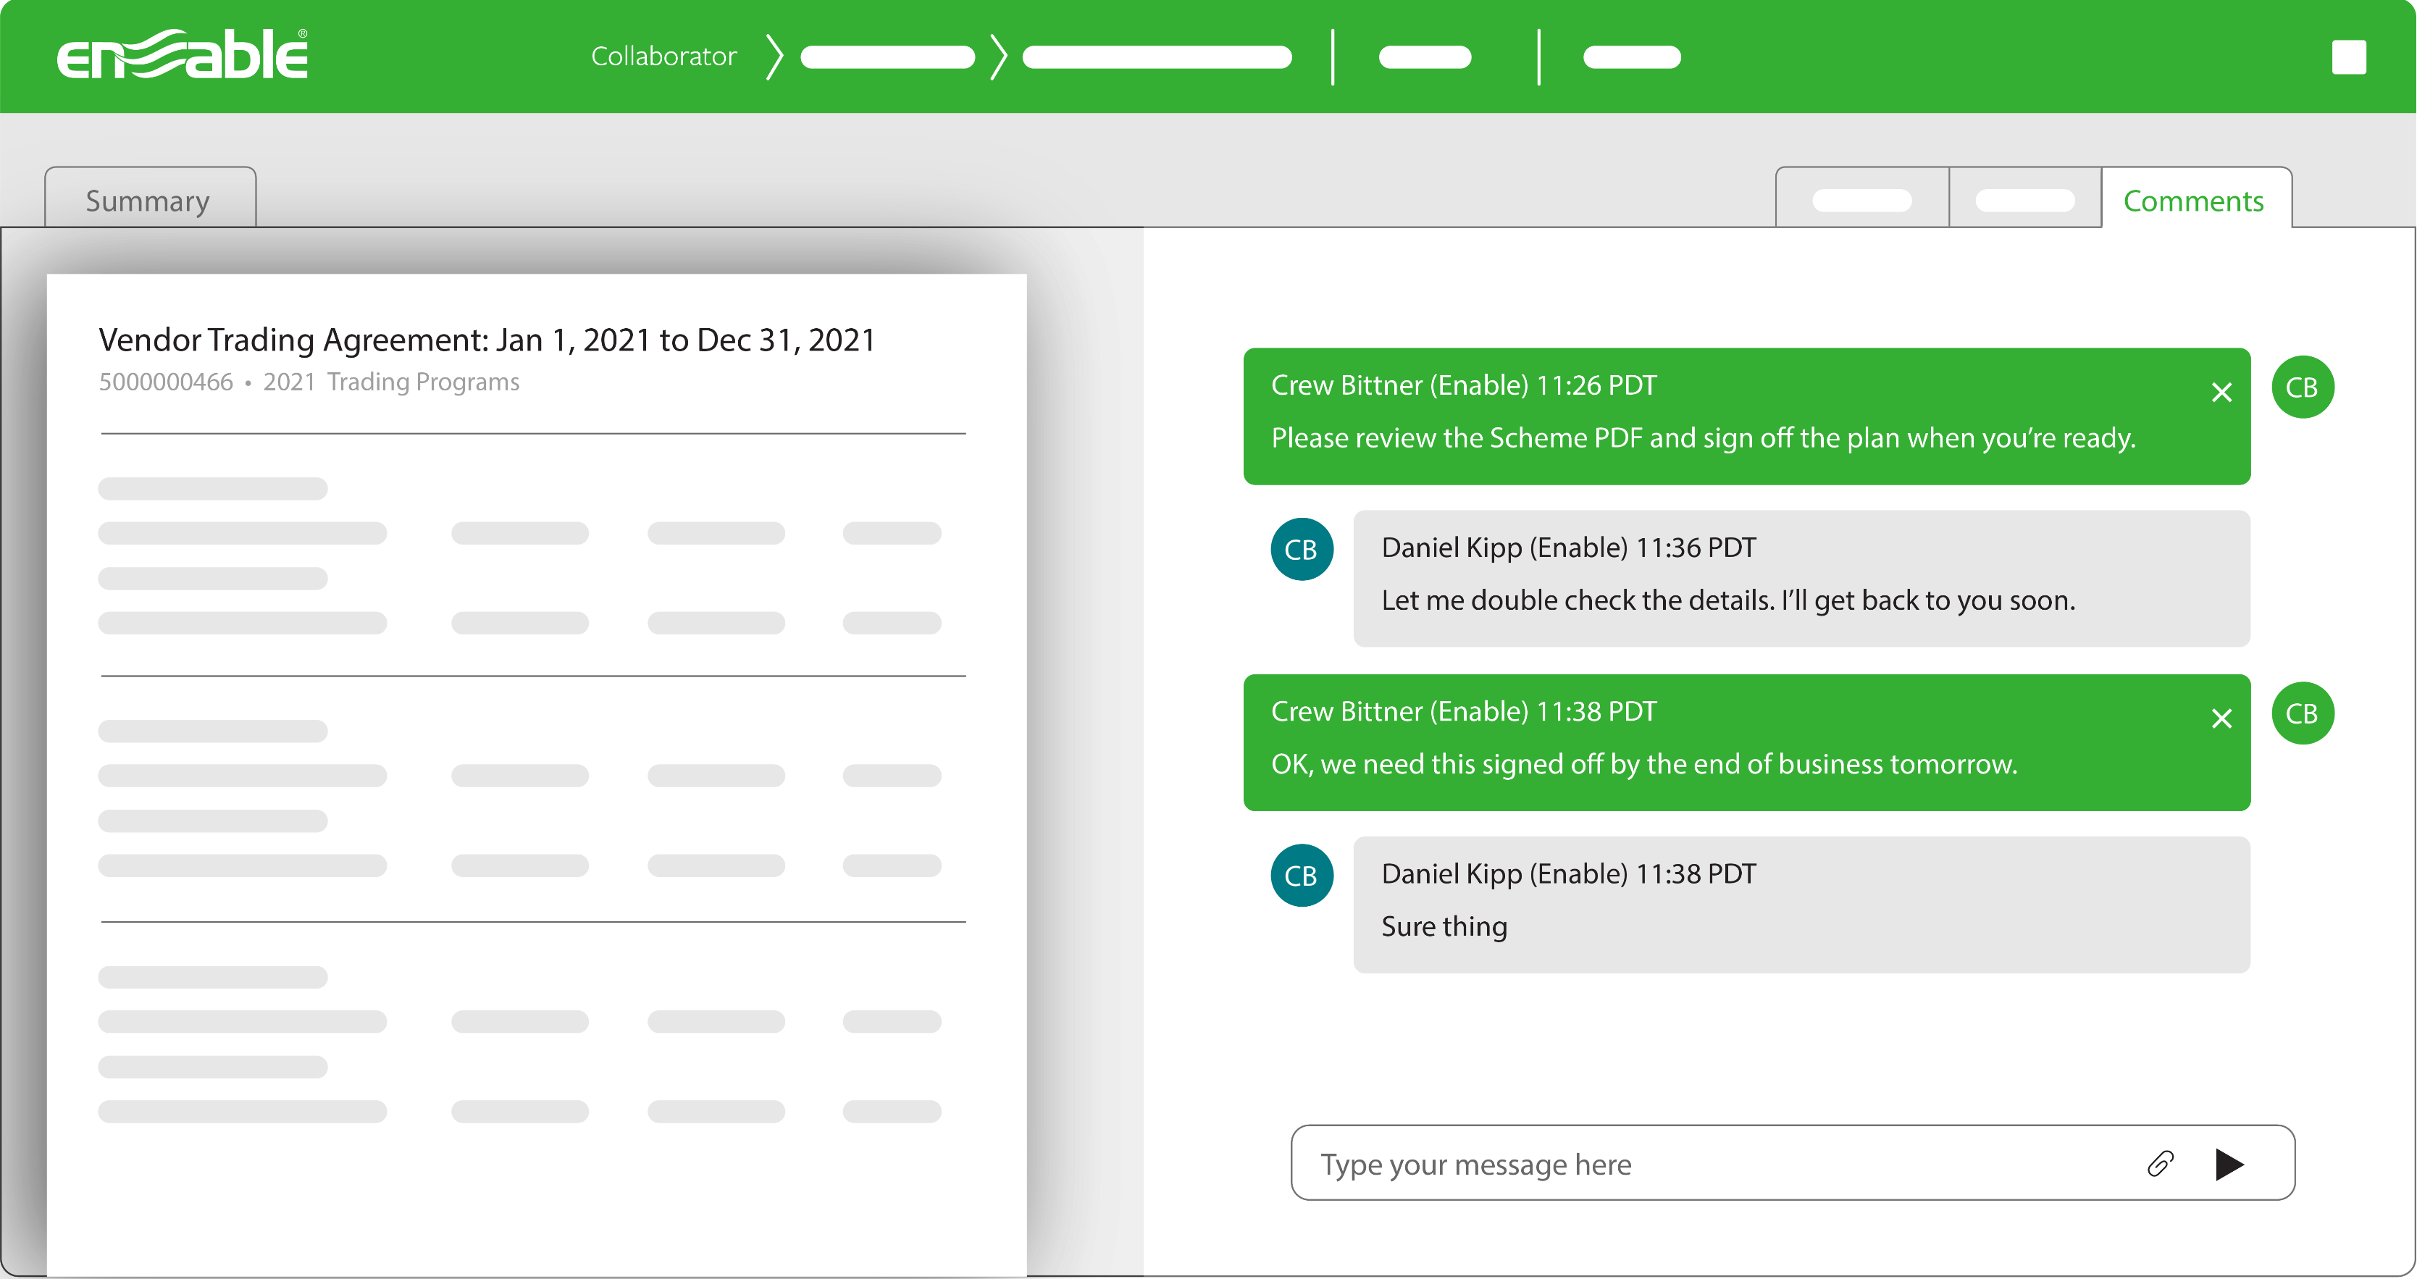This screenshot has width=2417, height=1279.
Task: Dismiss Crew Bittner's 11:38 PDT comment
Action: pos(2221,718)
